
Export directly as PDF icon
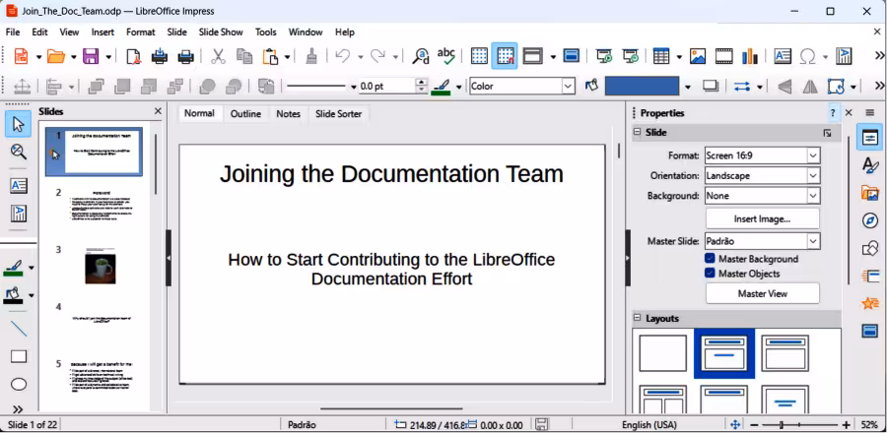point(133,56)
